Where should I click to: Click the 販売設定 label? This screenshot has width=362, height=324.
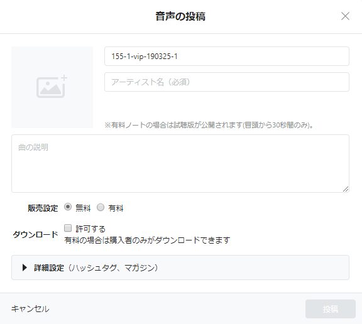tap(43, 208)
